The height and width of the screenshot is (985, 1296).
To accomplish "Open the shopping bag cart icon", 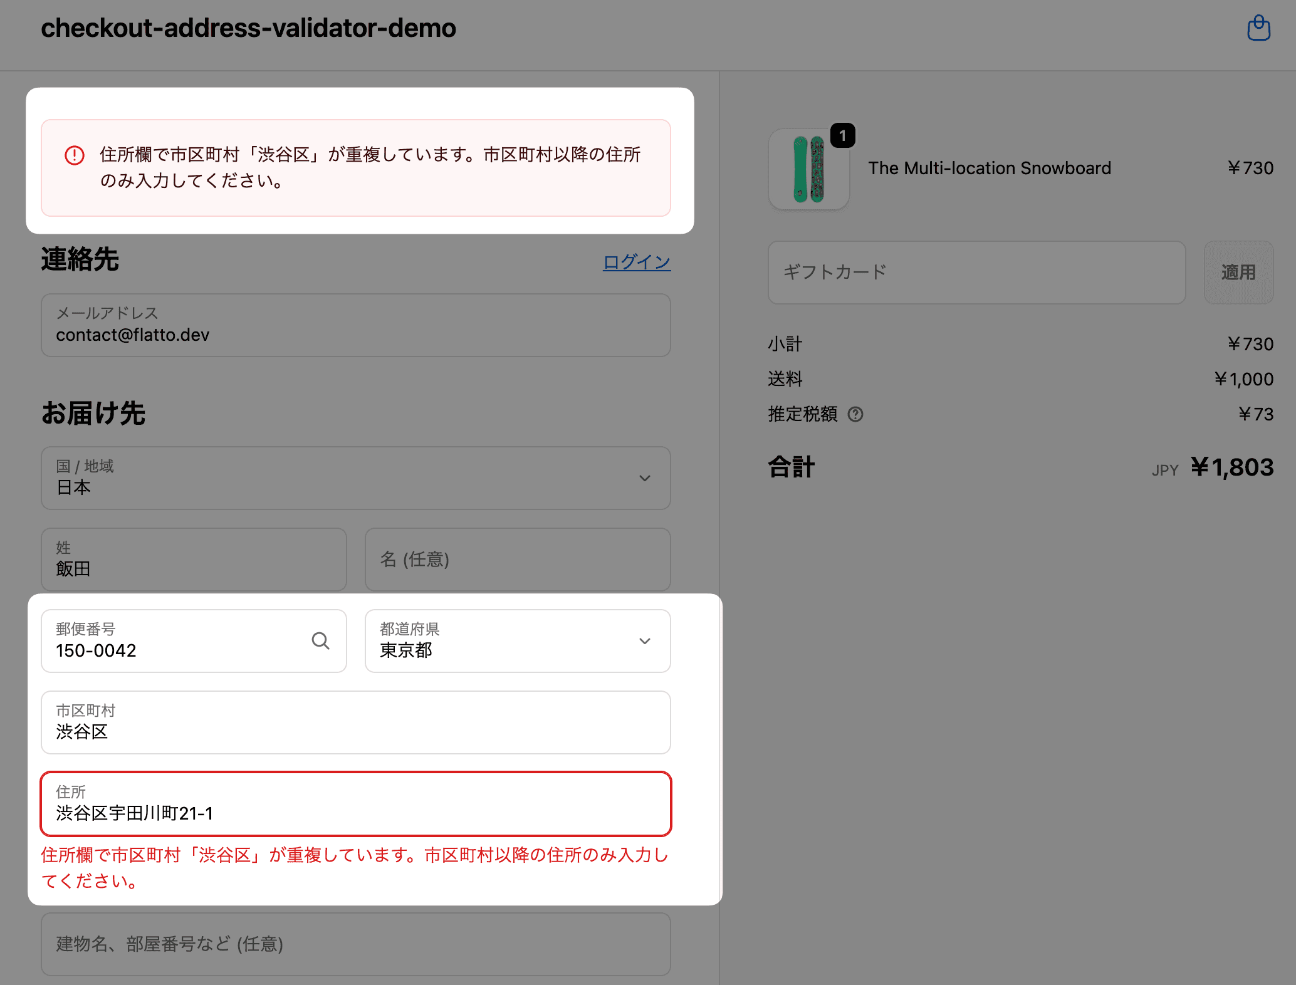I will 1258,28.
